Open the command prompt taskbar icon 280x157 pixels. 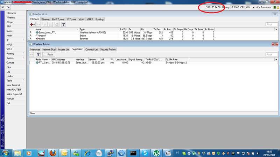pyautogui.click(x=133, y=153)
